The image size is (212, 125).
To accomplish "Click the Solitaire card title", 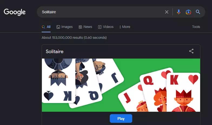I will (x=55, y=52).
